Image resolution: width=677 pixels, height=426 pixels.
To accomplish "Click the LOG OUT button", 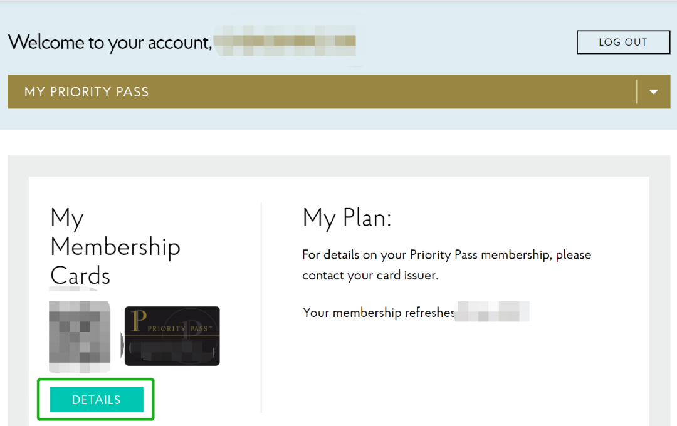I will (x=622, y=42).
